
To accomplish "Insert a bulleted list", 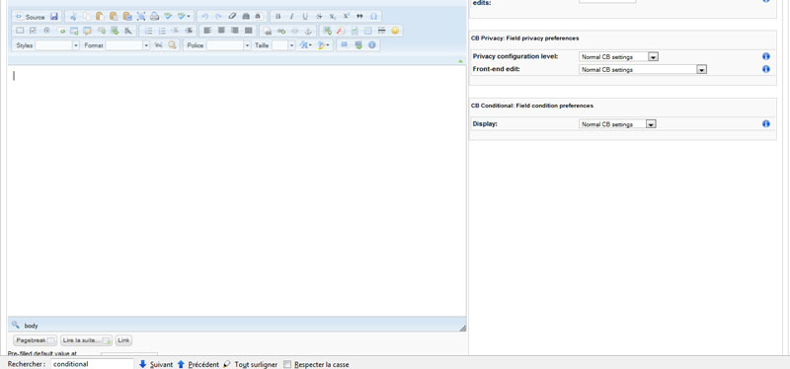I will (x=162, y=31).
